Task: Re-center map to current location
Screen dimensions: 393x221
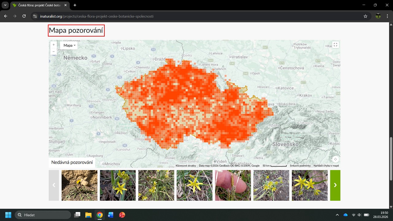Action: 335,159
